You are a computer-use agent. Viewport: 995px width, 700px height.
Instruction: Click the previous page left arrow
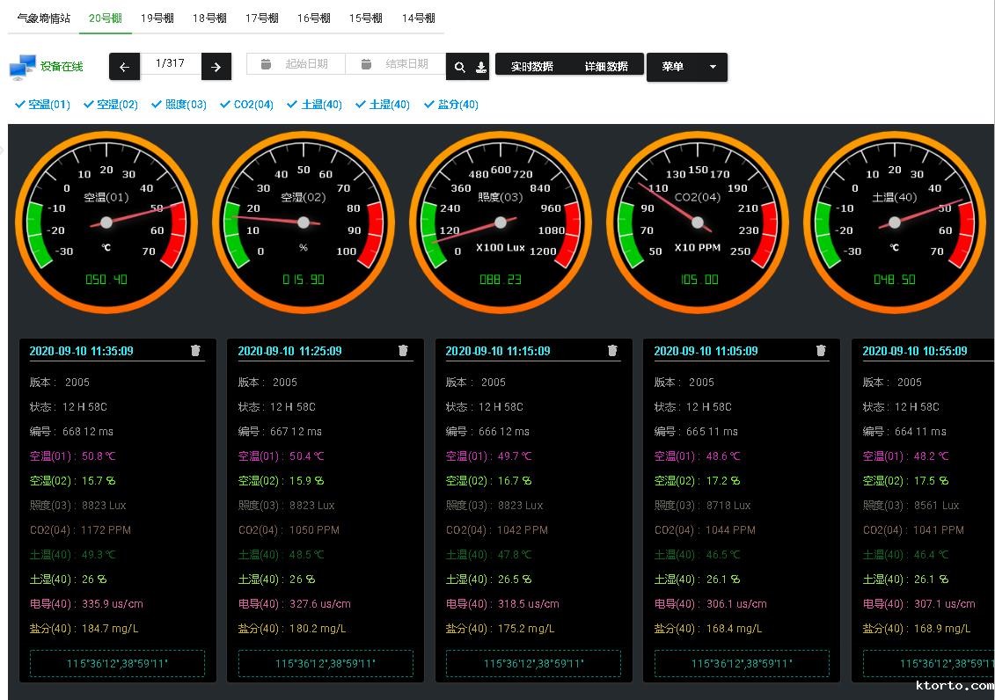click(124, 67)
